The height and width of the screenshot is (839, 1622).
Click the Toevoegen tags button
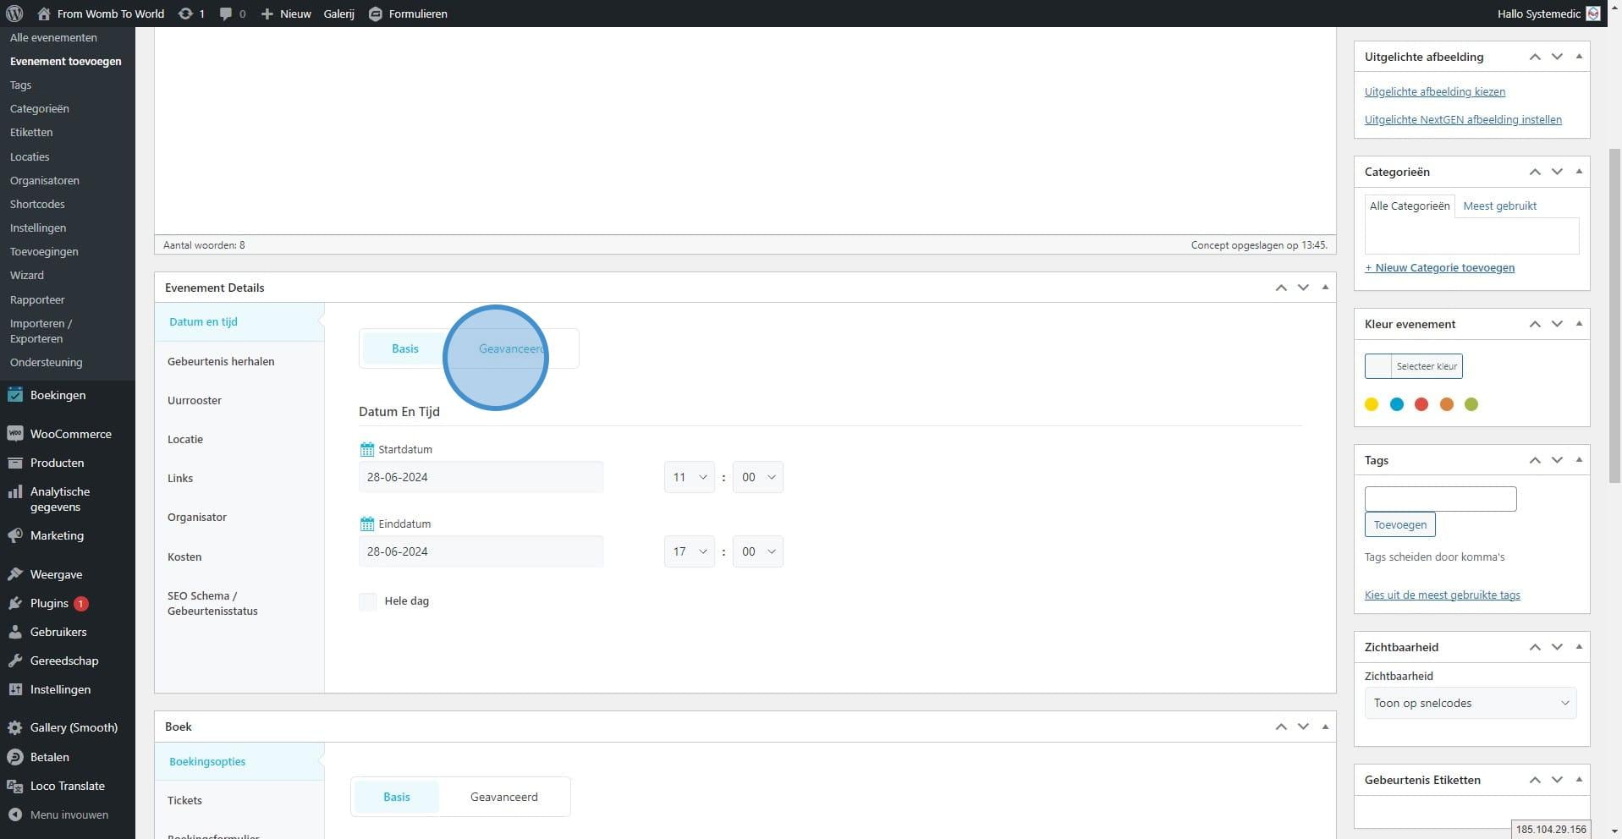[1399, 524]
